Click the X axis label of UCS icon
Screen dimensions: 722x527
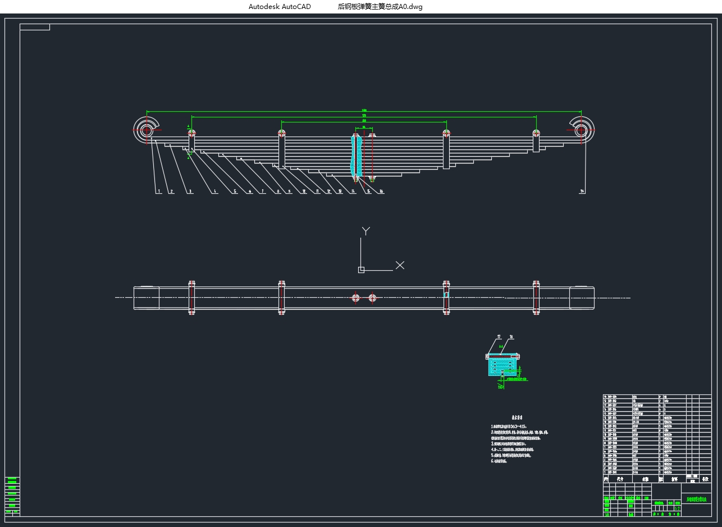point(400,265)
